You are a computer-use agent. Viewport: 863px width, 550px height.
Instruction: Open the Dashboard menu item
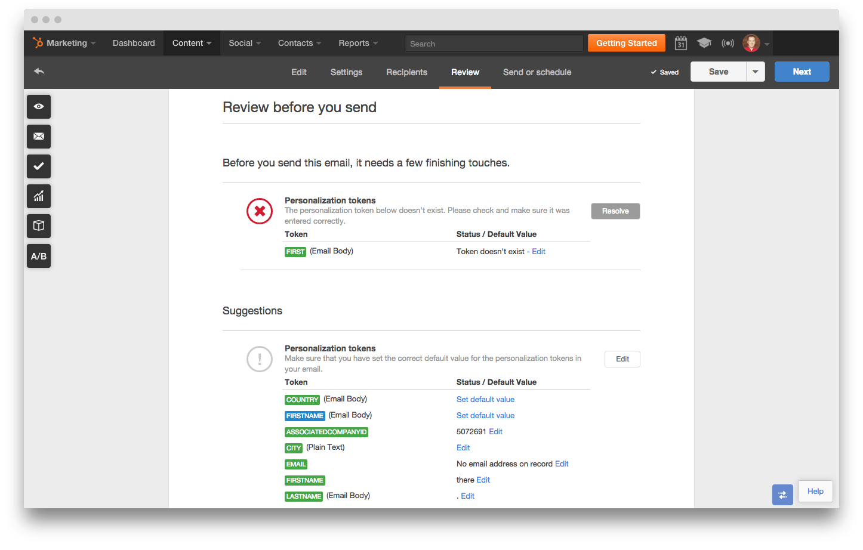tap(133, 43)
